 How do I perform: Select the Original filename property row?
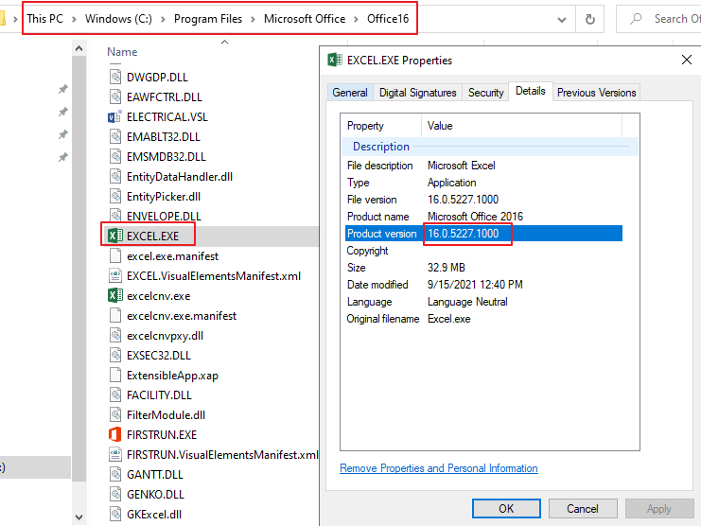click(483, 319)
